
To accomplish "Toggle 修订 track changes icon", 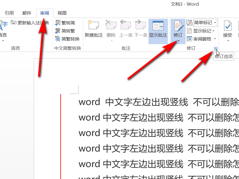I will 178,26.
